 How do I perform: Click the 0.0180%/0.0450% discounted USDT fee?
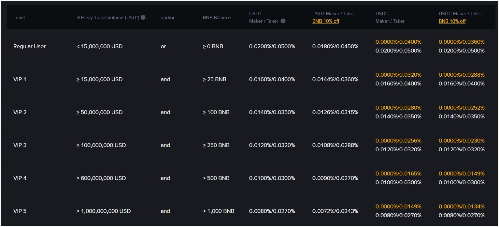coord(335,46)
